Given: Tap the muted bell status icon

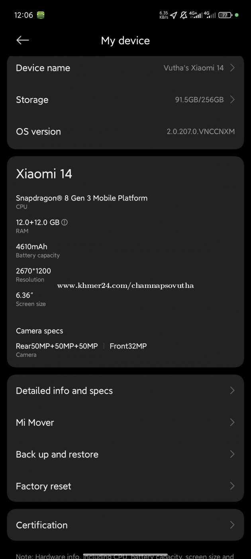Looking at the screenshot, I should (184, 15).
